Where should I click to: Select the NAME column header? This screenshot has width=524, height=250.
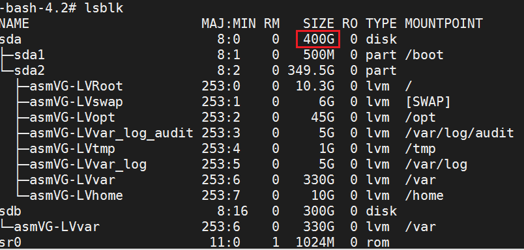14,23
